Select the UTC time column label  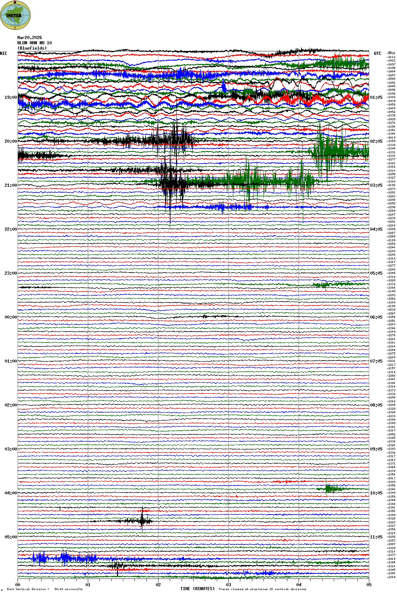pyautogui.click(x=377, y=53)
